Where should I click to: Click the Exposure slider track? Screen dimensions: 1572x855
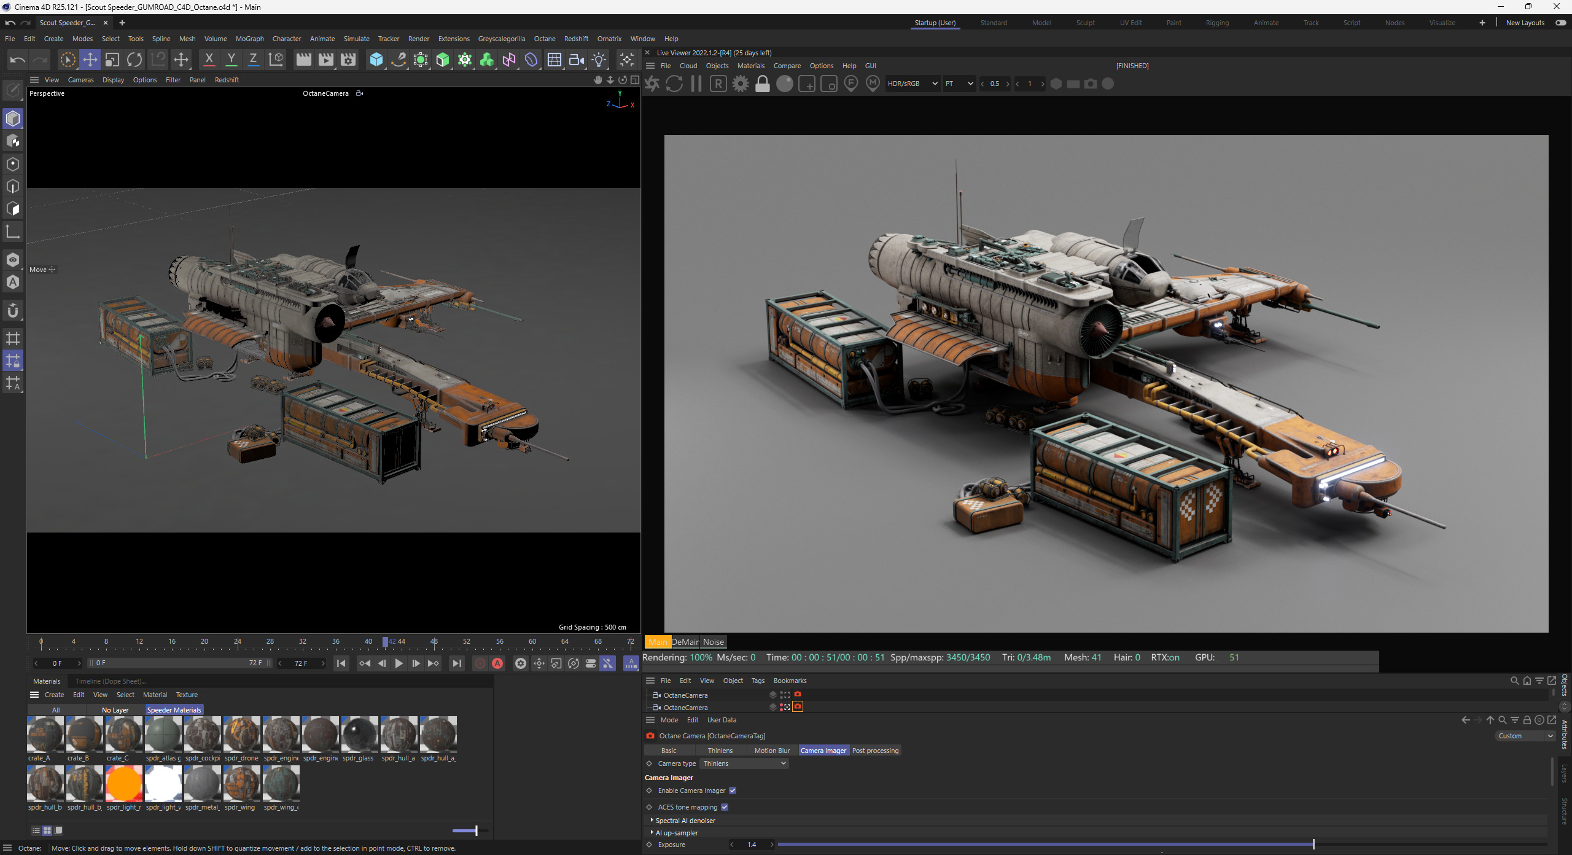pyautogui.click(x=1044, y=845)
